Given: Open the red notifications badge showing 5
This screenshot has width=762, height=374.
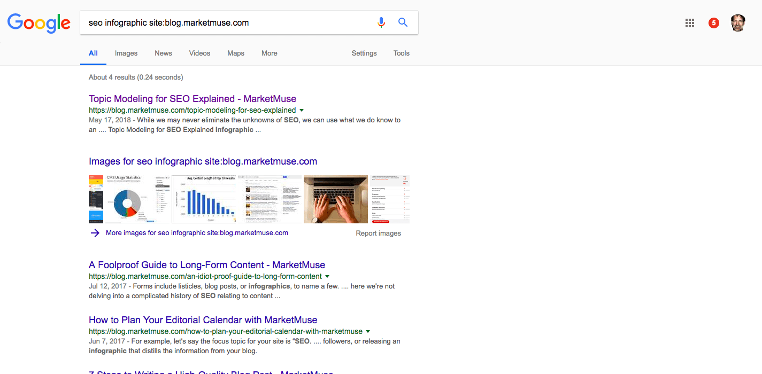Looking at the screenshot, I should 713,23.
